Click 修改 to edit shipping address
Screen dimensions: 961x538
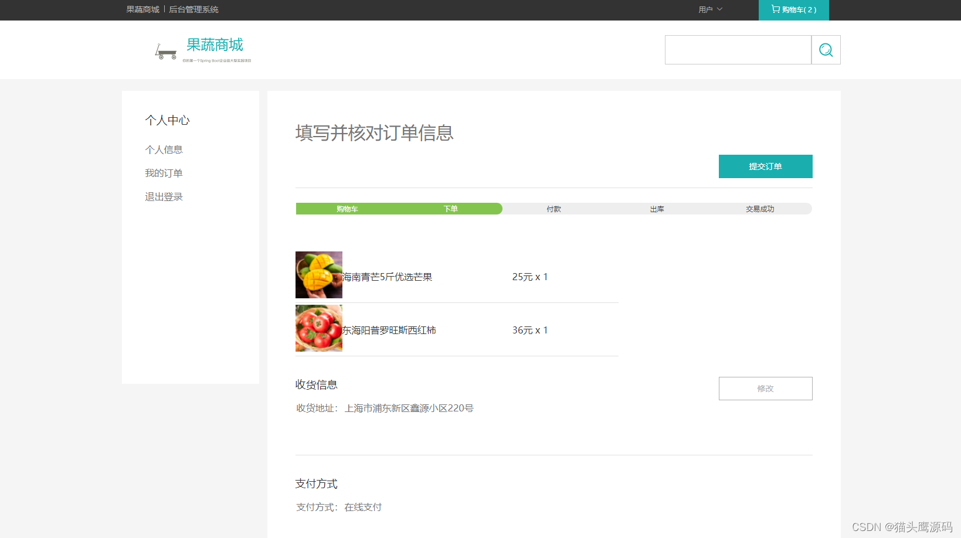(x=765, y=389)
